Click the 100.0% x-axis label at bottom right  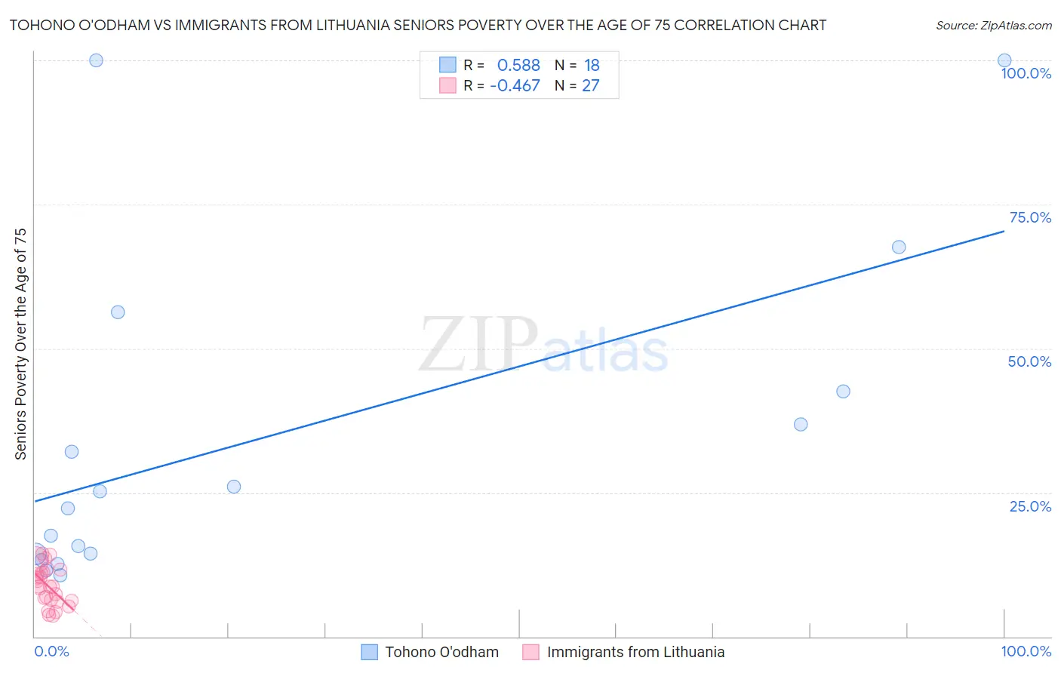coord(1026,651)
